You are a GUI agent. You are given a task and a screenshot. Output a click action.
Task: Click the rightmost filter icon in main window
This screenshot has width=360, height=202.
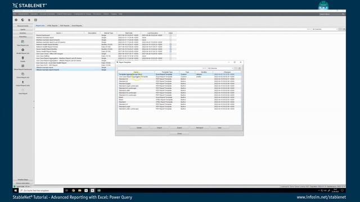click(x=344, y=29)
